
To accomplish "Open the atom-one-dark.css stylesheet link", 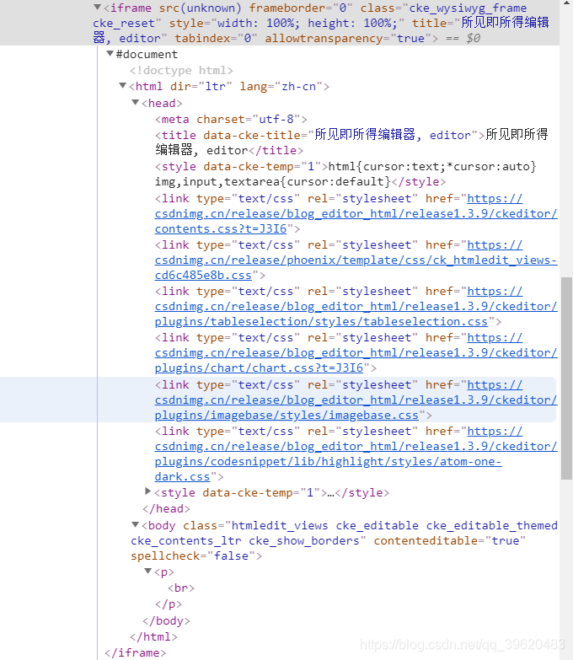I will 356,453.
